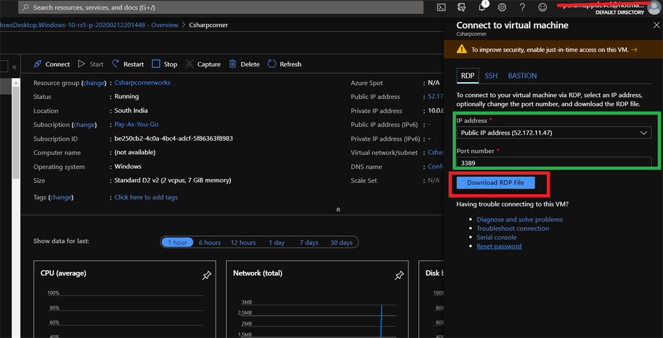Refresh the VM overview

pos(285,64)
